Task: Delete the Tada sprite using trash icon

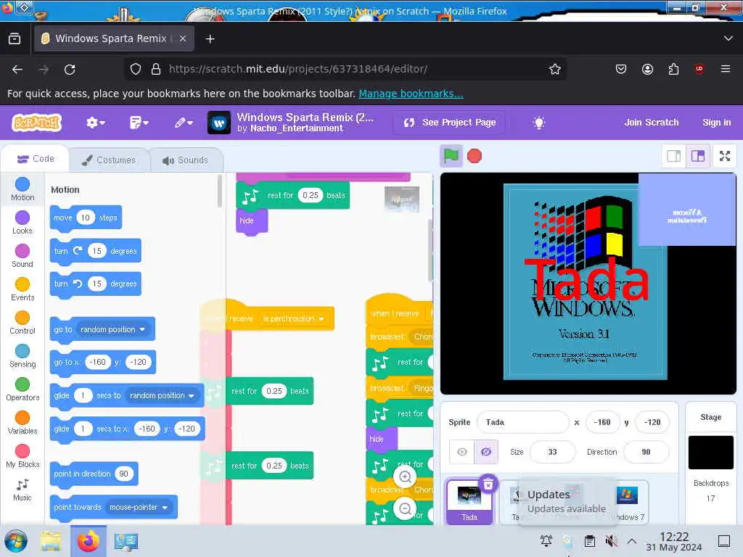Action: pyautogui.click(x=488, y=484)
